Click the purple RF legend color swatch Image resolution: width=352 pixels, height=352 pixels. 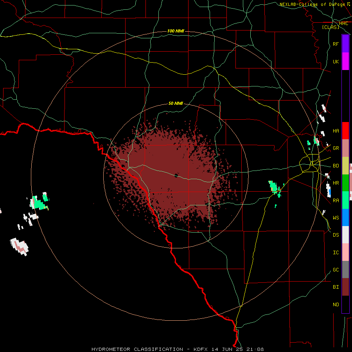coord(345,44)
